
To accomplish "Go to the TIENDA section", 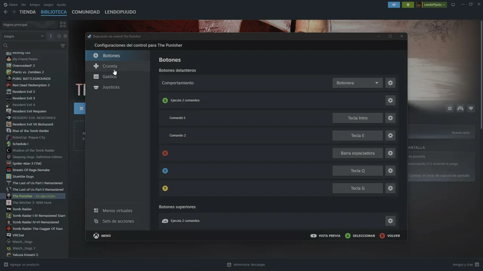I will (x=28, y=12).
